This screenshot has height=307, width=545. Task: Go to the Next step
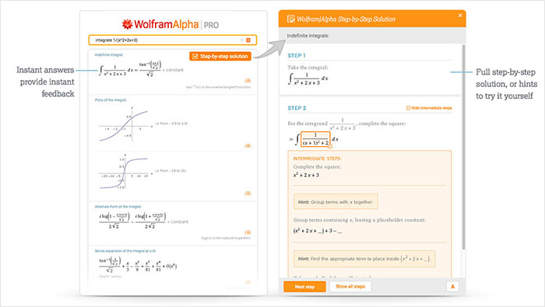coord(305,287)
